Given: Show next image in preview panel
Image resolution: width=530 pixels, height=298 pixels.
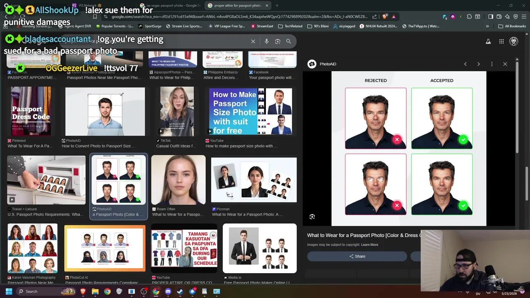Looking at the screenshot, I should click(479, 64).
